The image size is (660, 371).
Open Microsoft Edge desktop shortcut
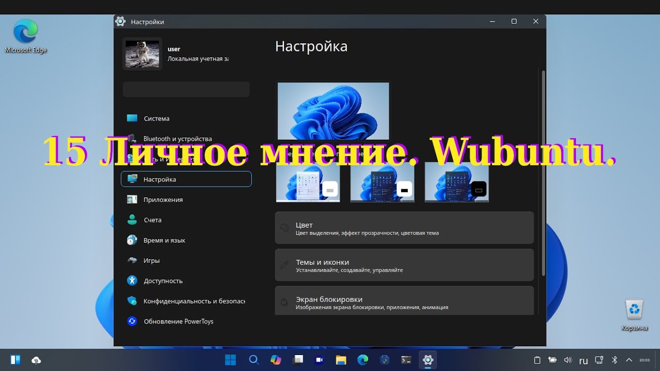25,36
